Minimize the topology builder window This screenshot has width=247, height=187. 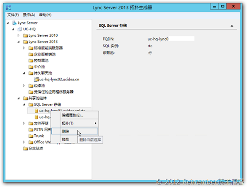click(215, 7)
